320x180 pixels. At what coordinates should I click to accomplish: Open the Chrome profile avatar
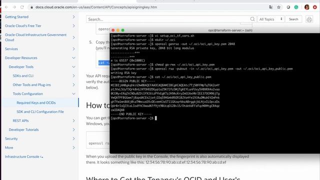307,7
